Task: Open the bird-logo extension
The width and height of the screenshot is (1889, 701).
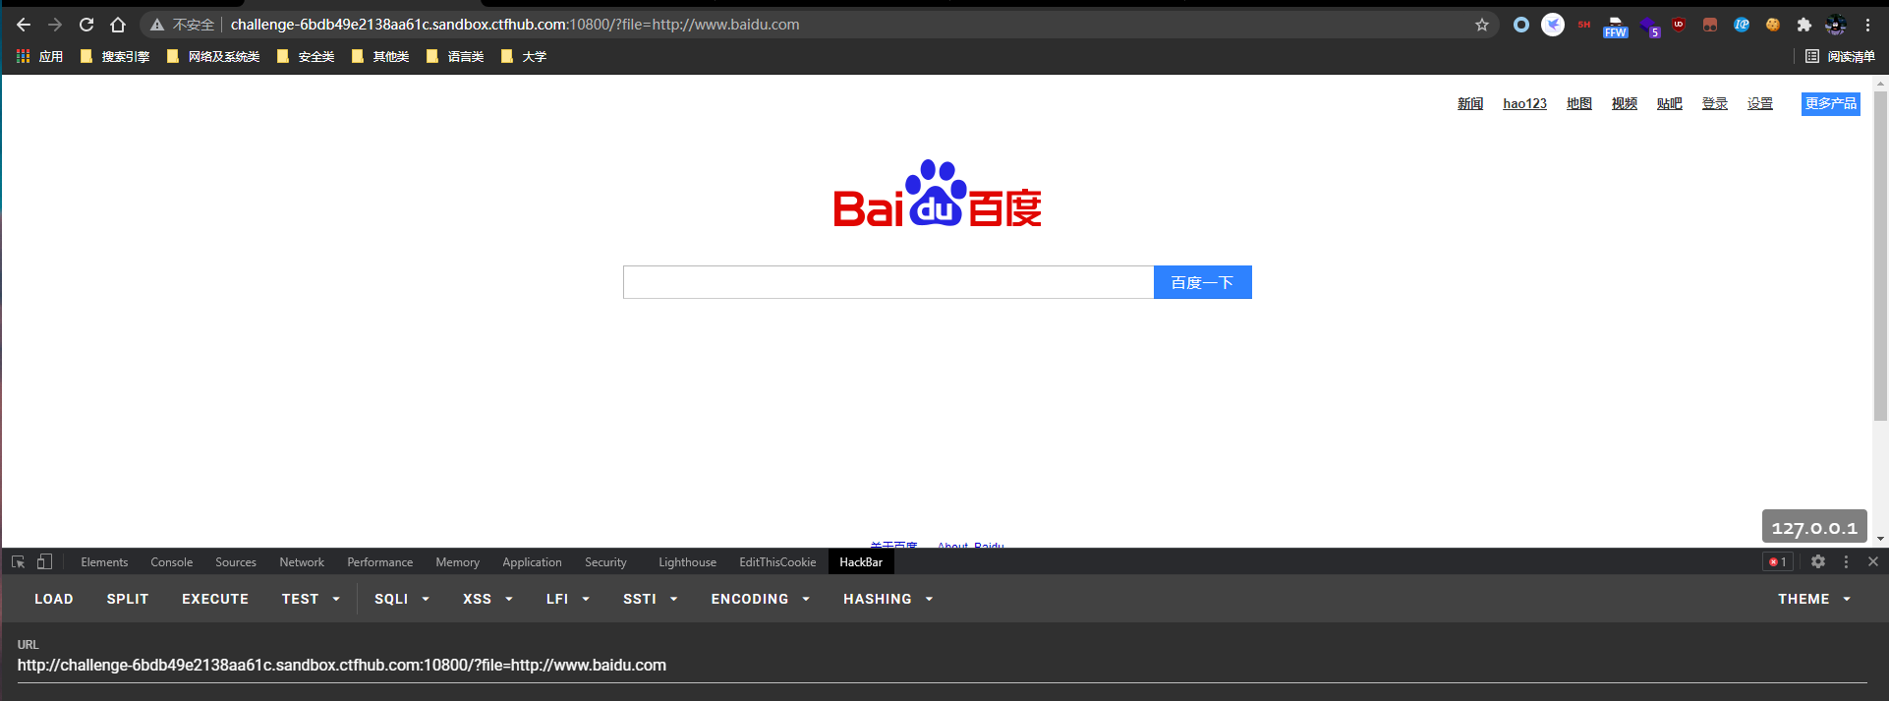Action: click(1553, 25)
